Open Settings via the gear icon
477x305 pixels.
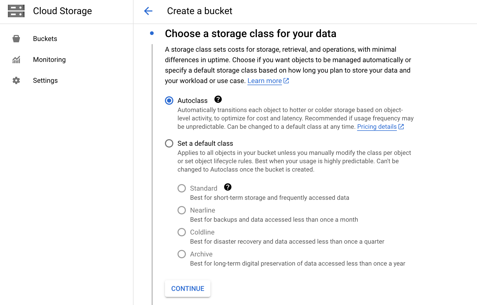[x=16, y=80]
